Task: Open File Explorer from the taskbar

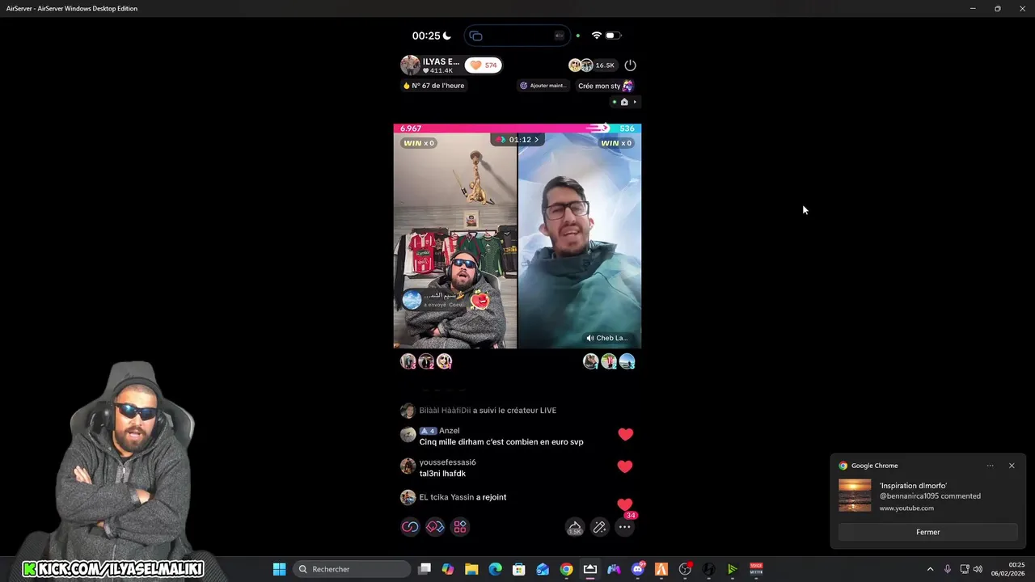Action: coord(471,569)
